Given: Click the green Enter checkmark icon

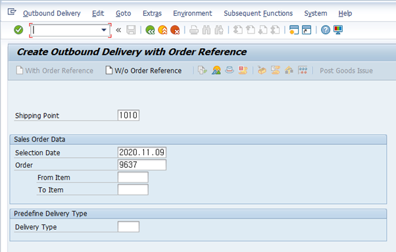Looking at the screenshot, I should [x=18, y=30].
